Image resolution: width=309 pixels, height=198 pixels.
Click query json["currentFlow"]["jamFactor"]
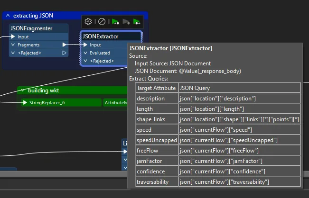tap(221, 161)
